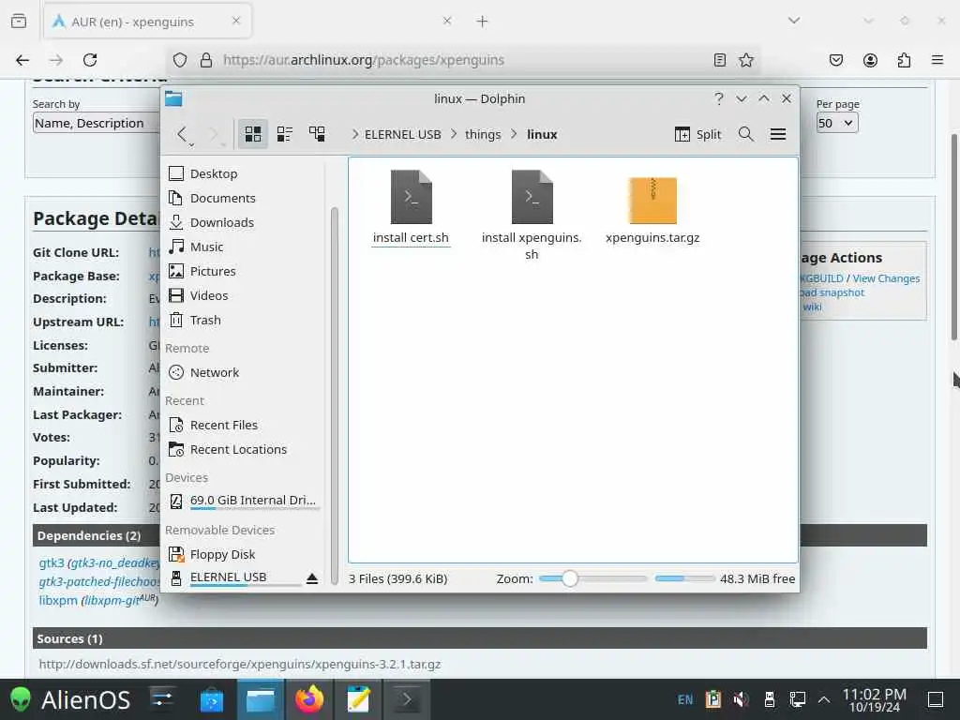Open Dolphin search magnifier
The height and width of the screenshot is (720, 960).
(x=745, y=134)
